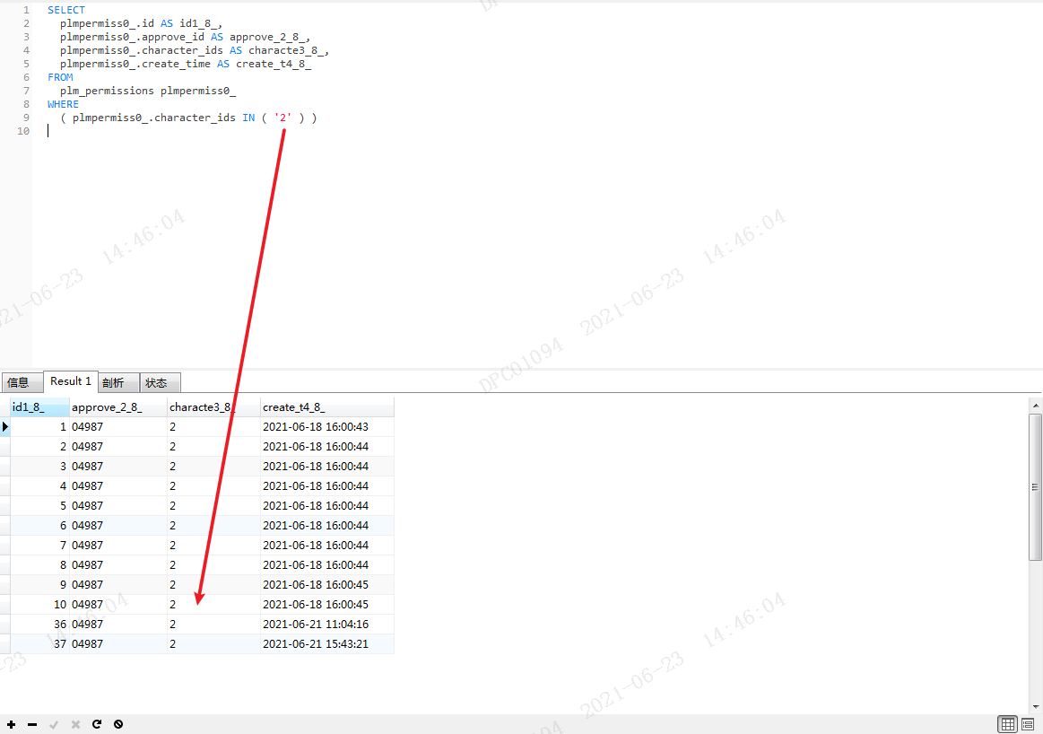Switch to form view icon
Screen dimensions: 1043x734
[1028, 724]
